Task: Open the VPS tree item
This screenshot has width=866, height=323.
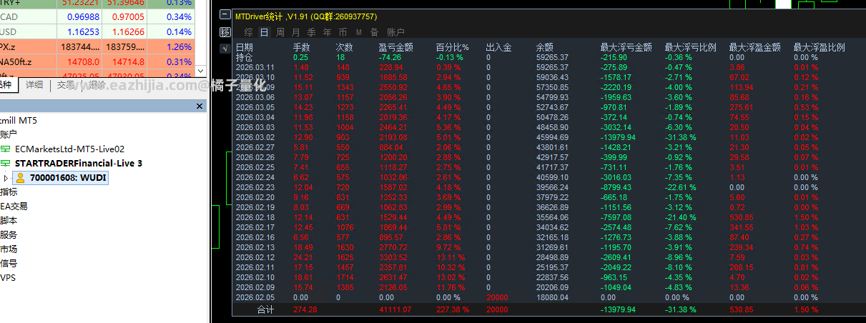Action: (x=9, y=277)
